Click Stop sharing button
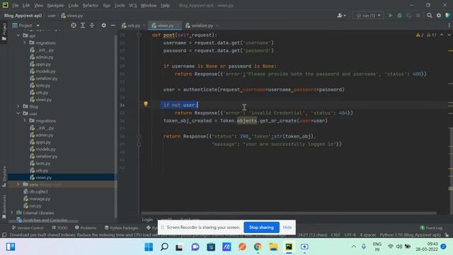 261,227
